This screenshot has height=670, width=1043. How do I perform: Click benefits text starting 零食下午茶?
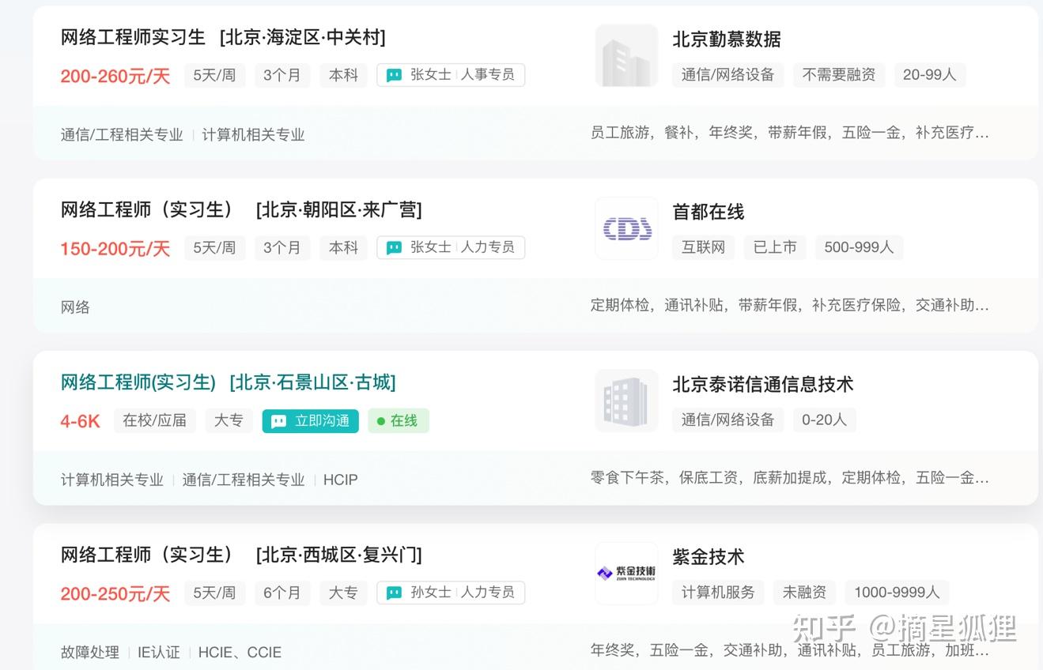[x=790, y=477]
